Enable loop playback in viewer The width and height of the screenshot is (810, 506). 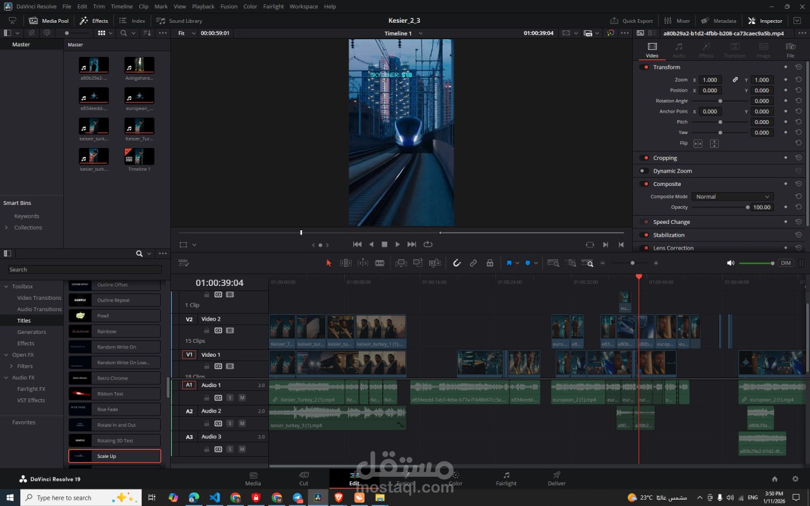pos(428,244)
